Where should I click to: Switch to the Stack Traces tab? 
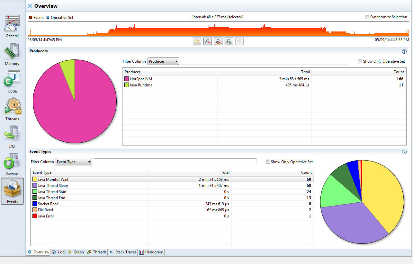123,252
